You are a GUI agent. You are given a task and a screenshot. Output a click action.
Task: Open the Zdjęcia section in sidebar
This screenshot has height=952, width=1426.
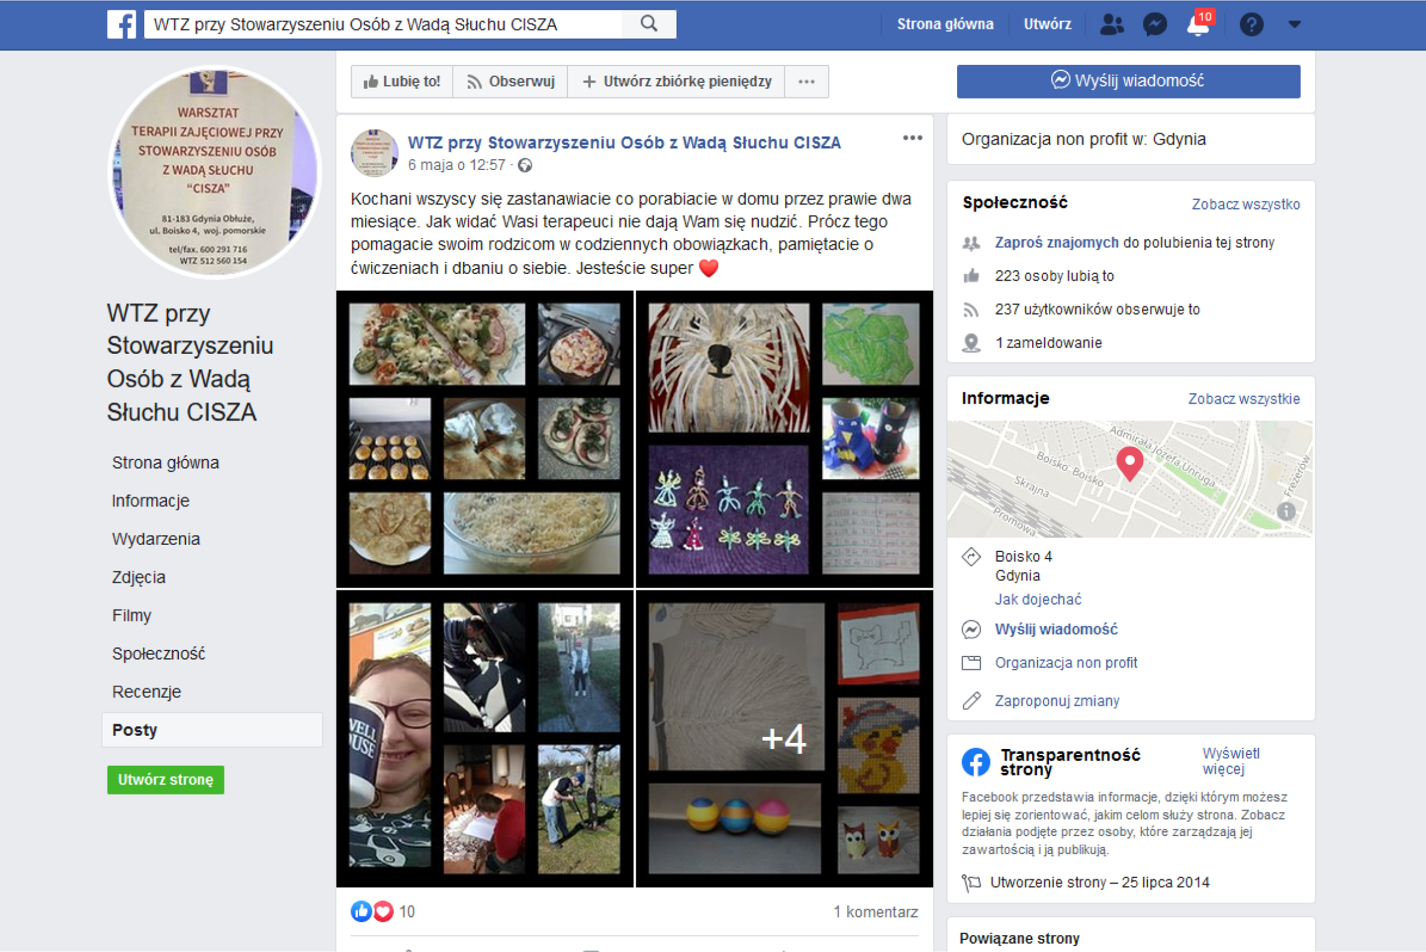point(138,577)
